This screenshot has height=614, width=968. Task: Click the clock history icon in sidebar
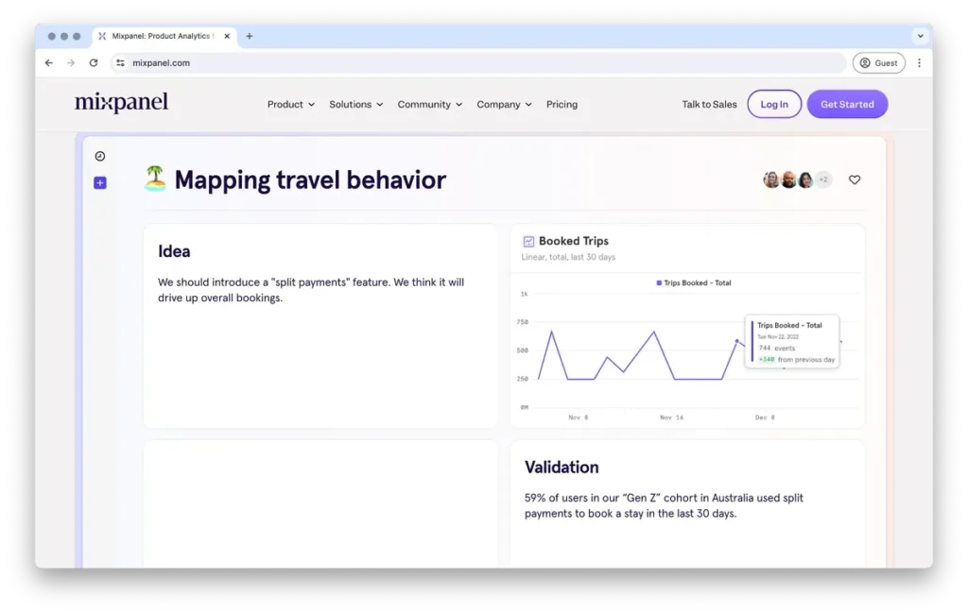click(100, 156)
